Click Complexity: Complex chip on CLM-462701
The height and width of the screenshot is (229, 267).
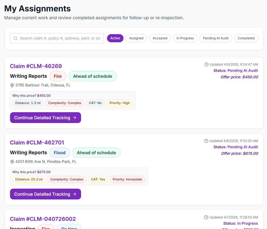click(67, 179)
